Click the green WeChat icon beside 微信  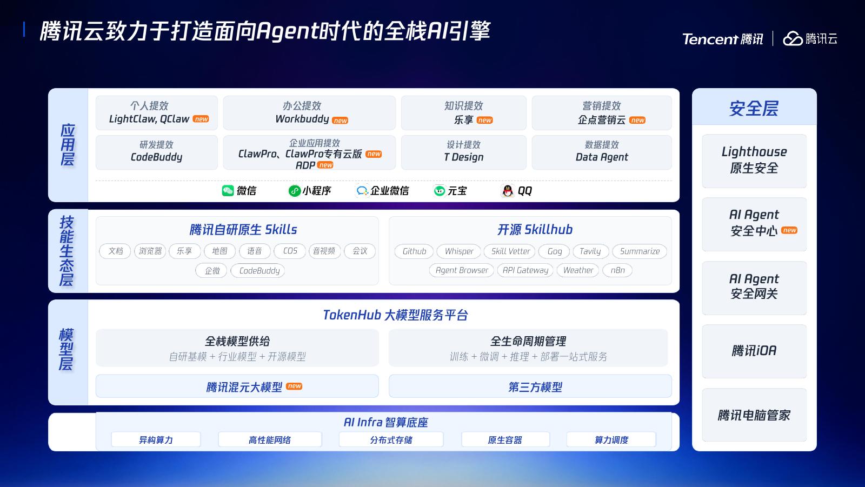pos(228,191)
